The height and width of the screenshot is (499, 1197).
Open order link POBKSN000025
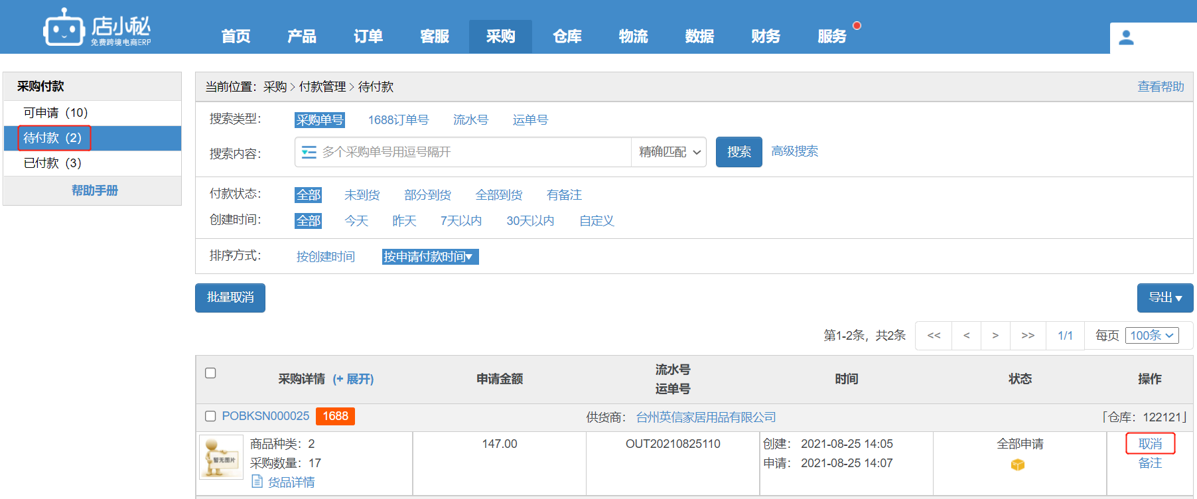point(265,416)
